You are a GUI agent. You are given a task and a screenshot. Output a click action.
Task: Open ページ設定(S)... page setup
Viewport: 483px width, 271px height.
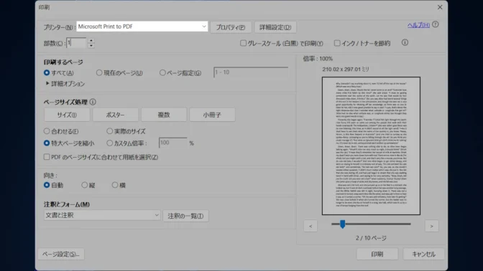point(61,254)
